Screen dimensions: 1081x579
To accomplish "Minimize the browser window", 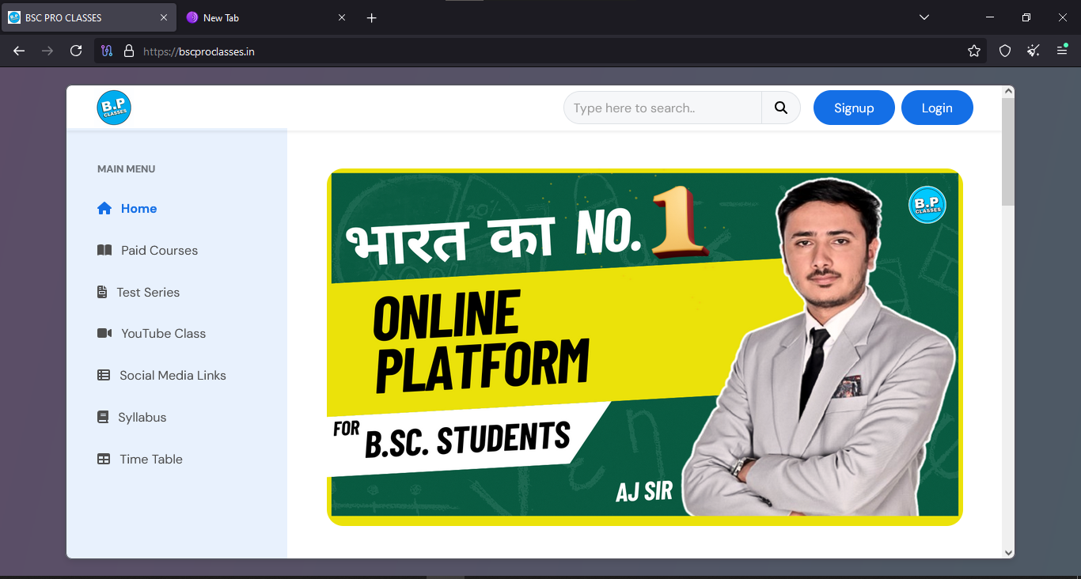I will click(990, 17).
